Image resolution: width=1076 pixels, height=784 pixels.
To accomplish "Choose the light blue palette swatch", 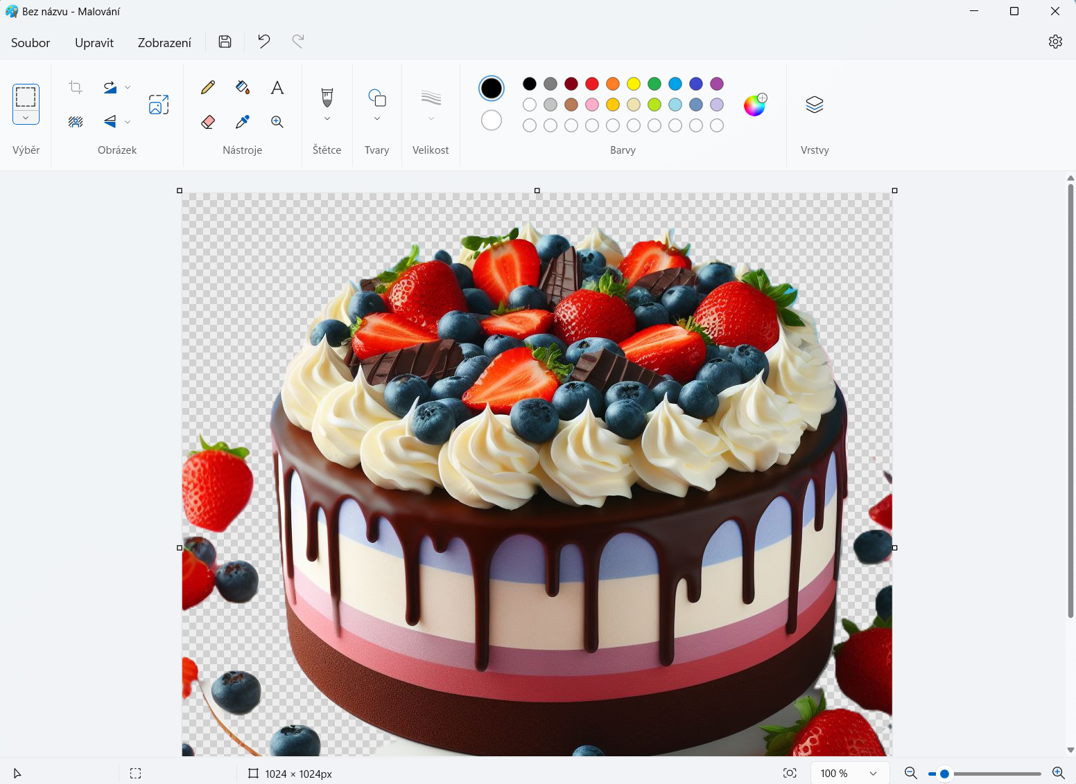I will pyautogui.click(x=675, y=105).
